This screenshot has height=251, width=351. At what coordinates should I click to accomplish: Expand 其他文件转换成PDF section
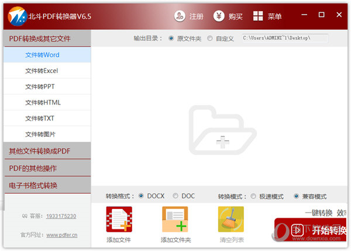47,151
